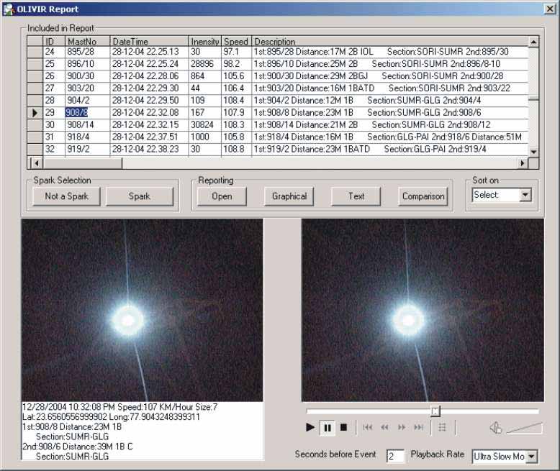The image size is (560, 471).
Task: Click the rewind icon
Action: pyautogui.click(x=384, y=427)
